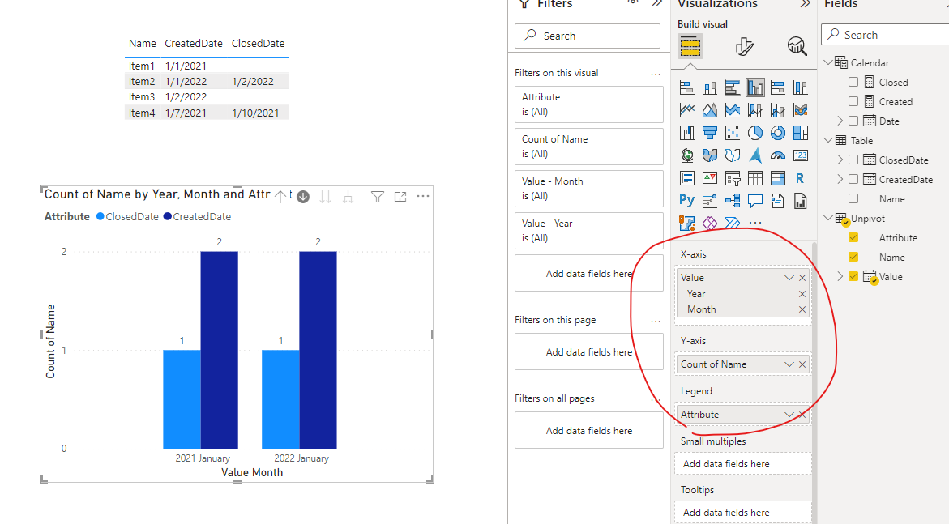Click the drill down arrow in chart header

(x=303, y=197)
